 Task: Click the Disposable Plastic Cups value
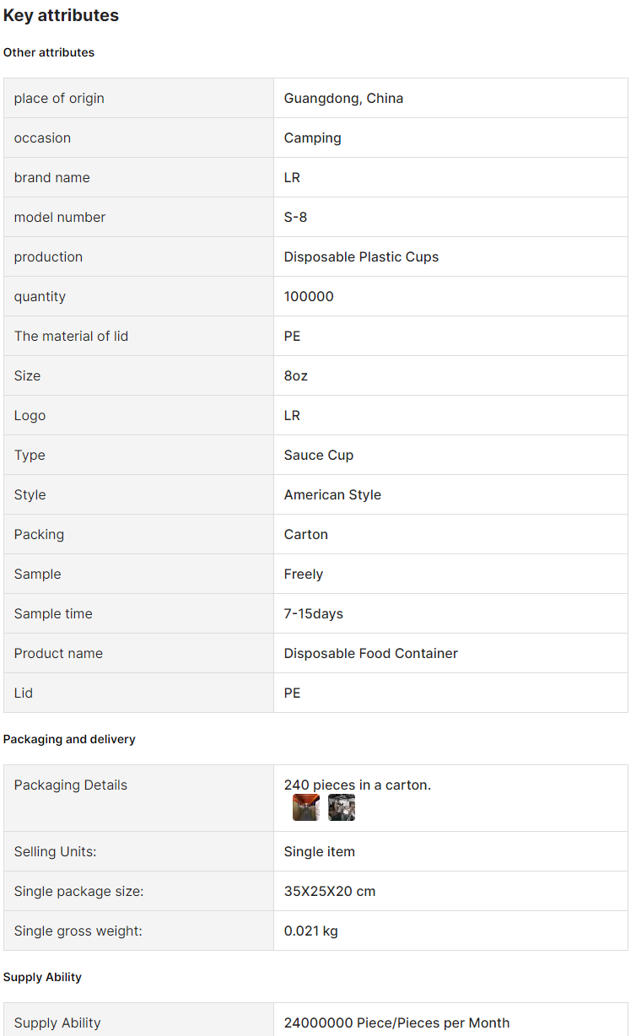click(x=361, y=257)
